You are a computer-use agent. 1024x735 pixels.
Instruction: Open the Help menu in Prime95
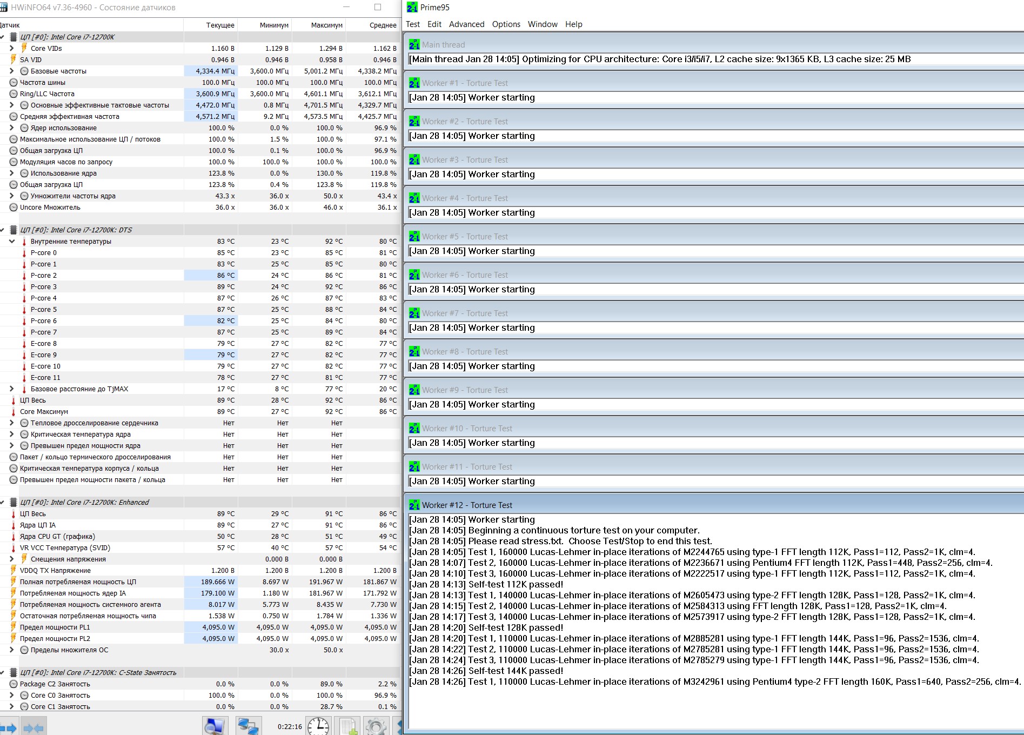pyautogui.click(x=574, y=24)
